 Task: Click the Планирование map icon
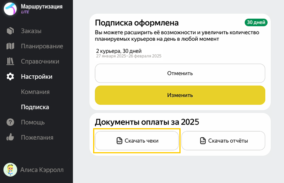[x=10, y=46]
